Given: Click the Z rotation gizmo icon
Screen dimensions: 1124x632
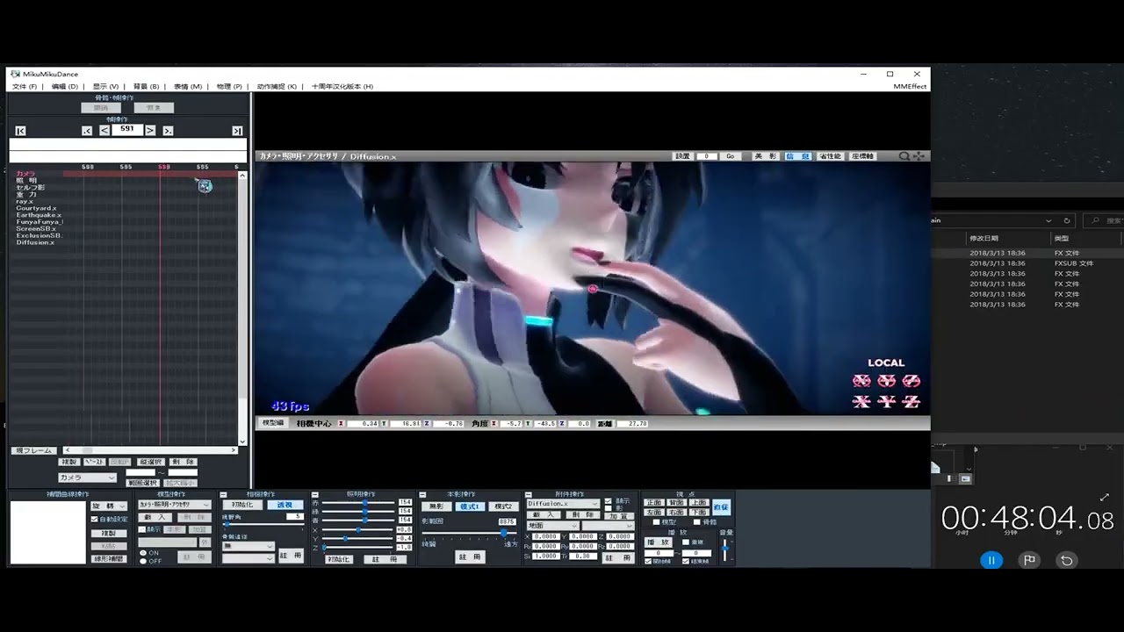Looking at the screenshot, I should click(912, 381).
